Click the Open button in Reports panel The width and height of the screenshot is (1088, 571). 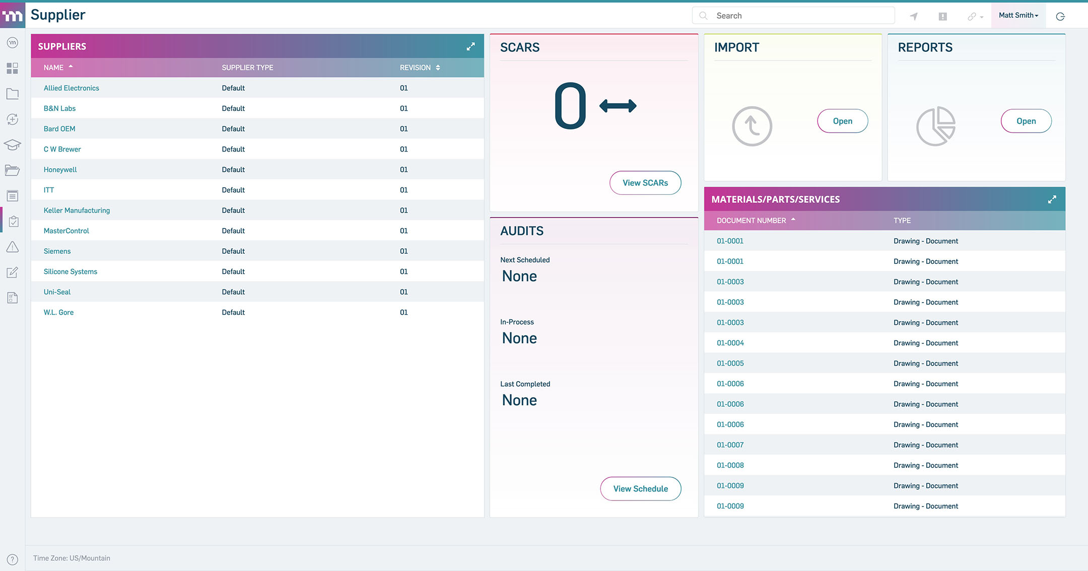[x=1026, y=121]
